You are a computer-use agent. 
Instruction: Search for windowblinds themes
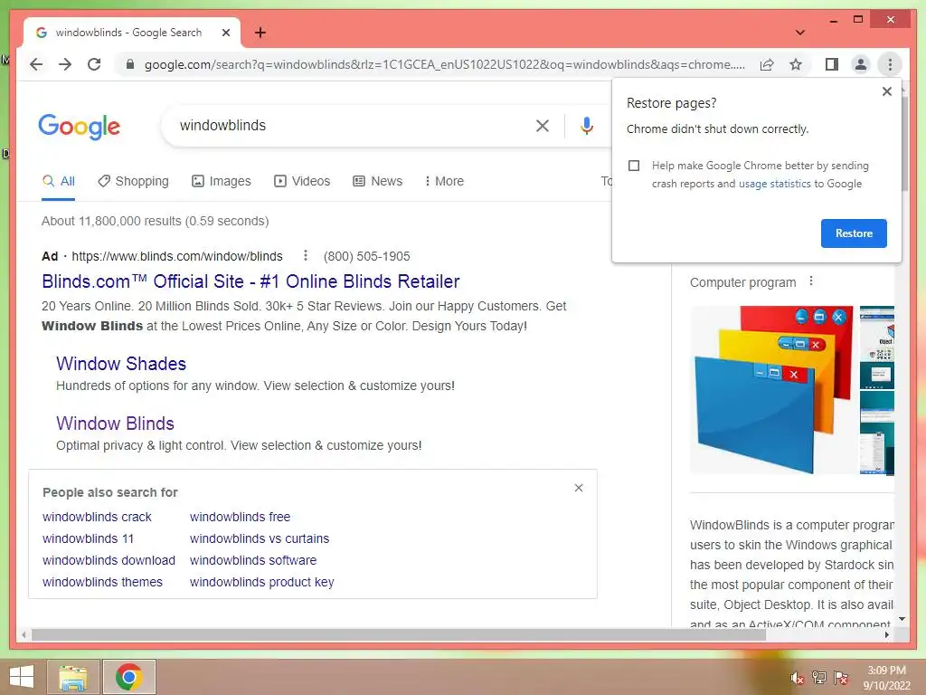click(x=102, y=582)
